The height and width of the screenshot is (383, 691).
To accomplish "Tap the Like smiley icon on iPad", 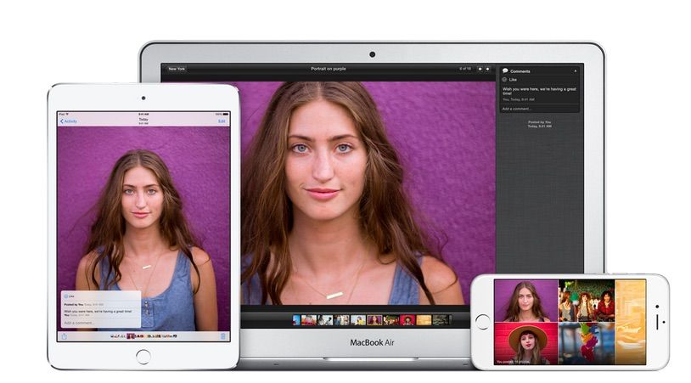I will click(x=65, y=296).
